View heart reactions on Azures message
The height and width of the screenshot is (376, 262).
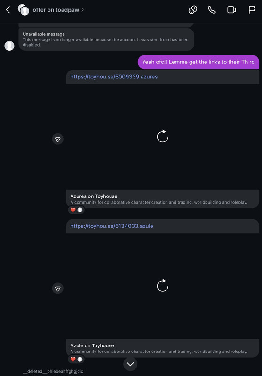(76, 210)
